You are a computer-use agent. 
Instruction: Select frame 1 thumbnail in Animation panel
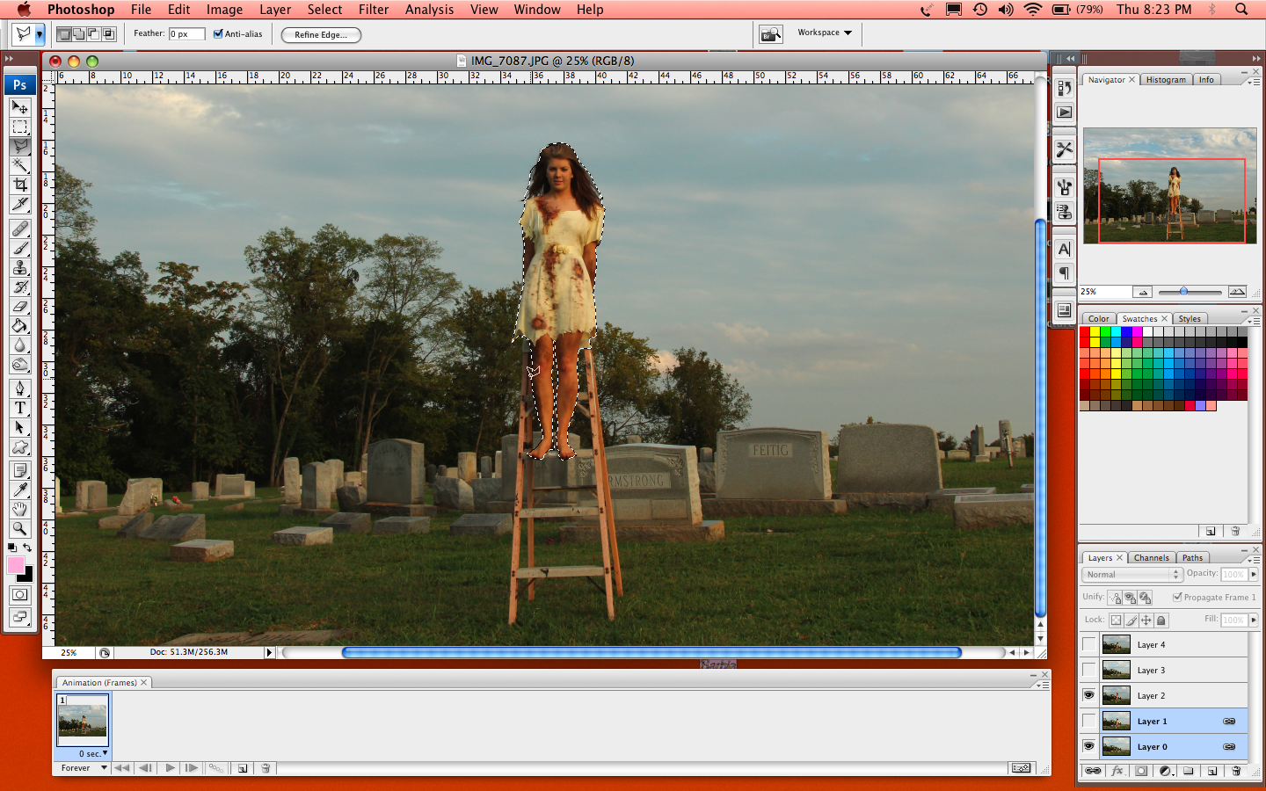coord(83,720)
